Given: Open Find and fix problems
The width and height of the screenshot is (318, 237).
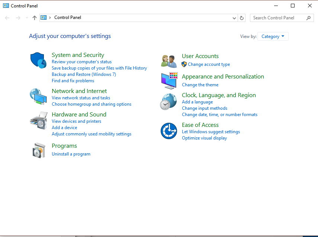Looking at the screenshot, I should (73, 81).
